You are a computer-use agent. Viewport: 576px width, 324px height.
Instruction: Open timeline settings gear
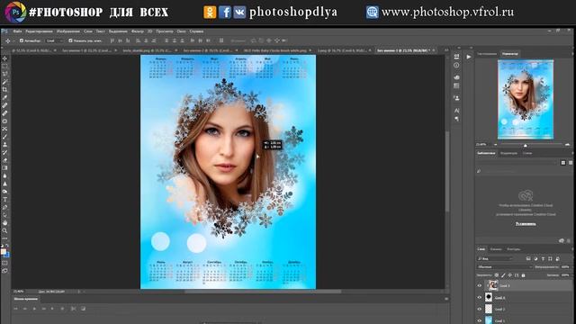(x=62, y=309)
